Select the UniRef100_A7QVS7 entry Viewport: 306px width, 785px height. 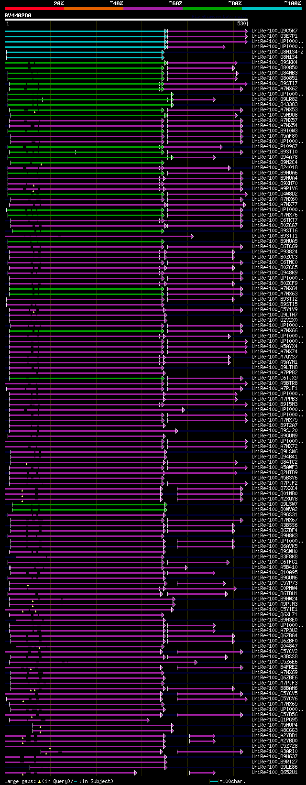[x=274, y=357]
